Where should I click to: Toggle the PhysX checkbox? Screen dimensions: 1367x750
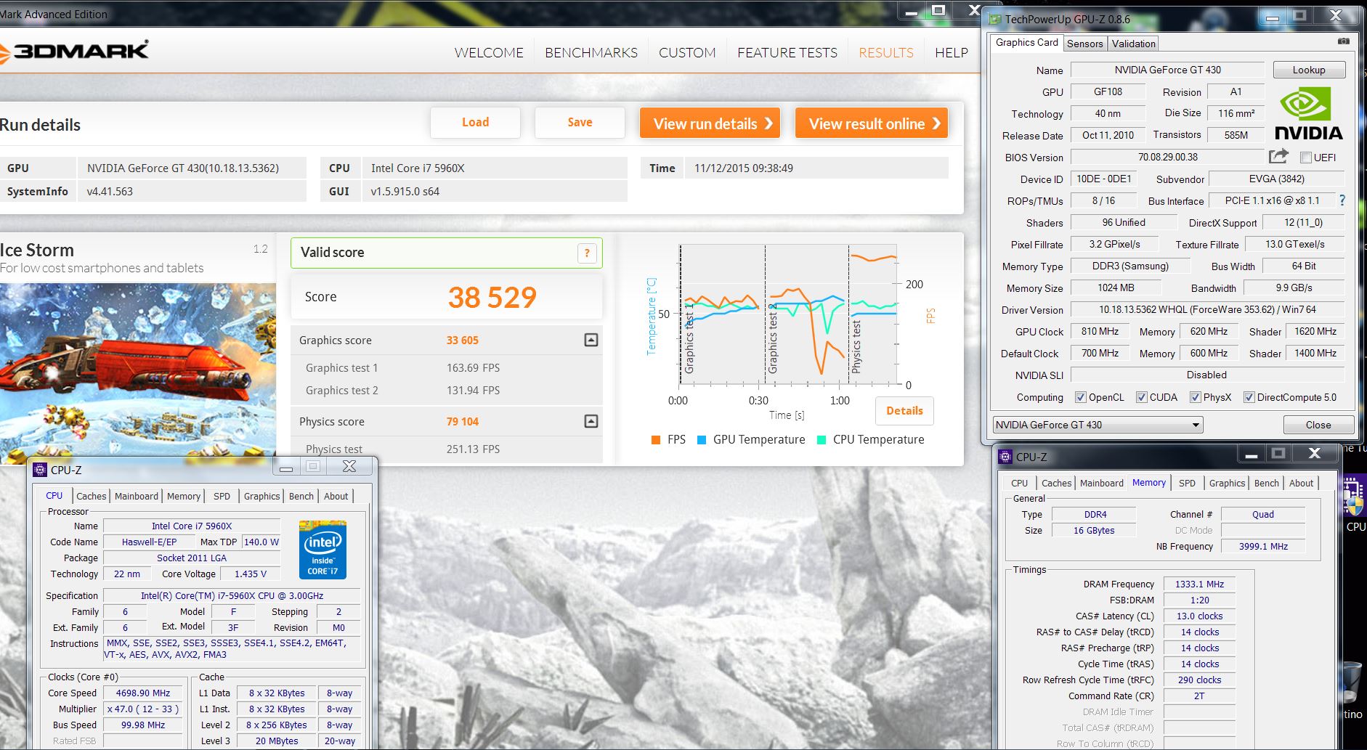(1195, 397)
